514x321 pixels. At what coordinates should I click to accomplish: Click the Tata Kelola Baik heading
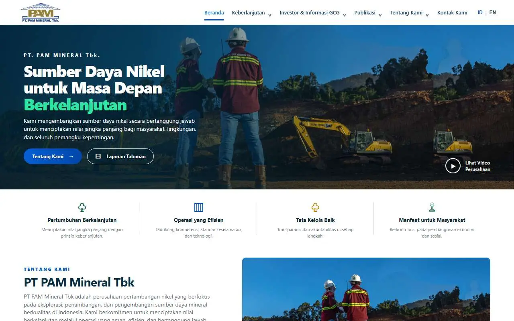point(315,220)
